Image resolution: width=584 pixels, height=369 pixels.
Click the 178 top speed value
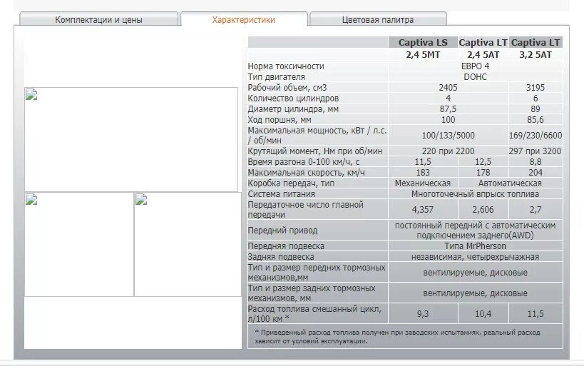pyautogui.click(x=483, y=173)
